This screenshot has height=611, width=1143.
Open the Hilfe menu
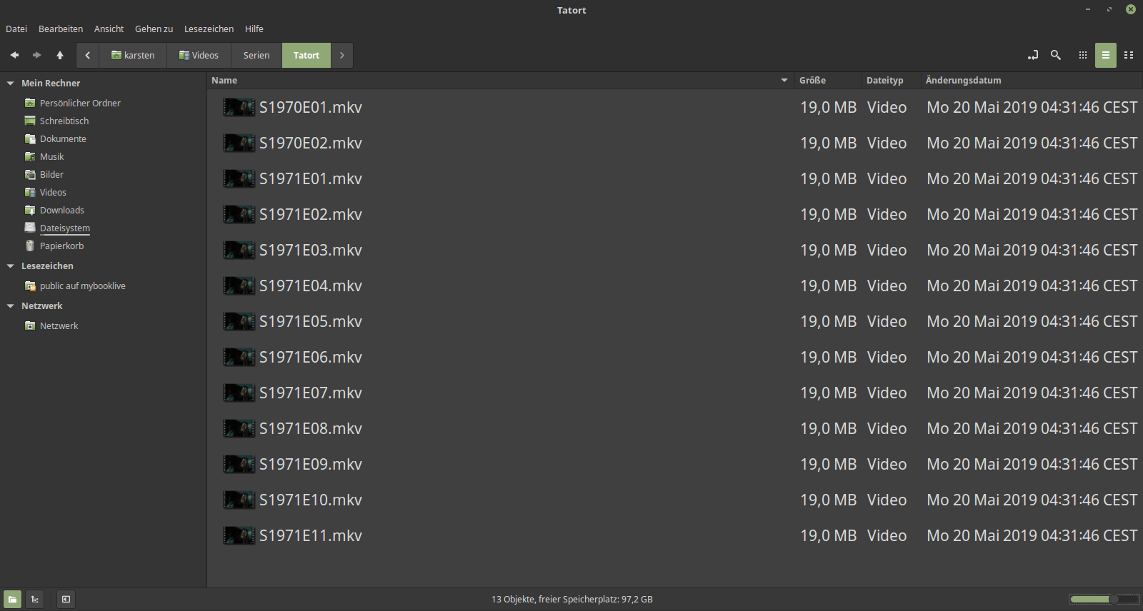pos(254,29)
